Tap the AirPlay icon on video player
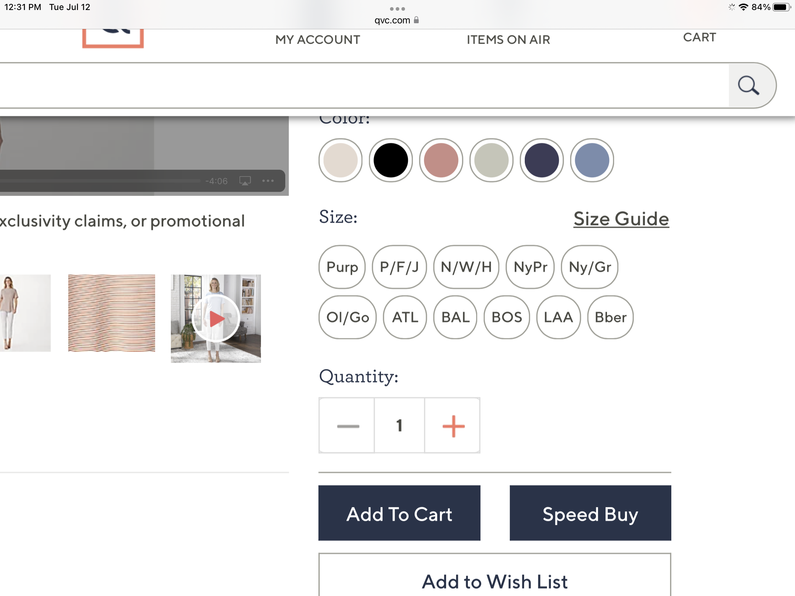 pyautogui.click(x=245, y=181)
